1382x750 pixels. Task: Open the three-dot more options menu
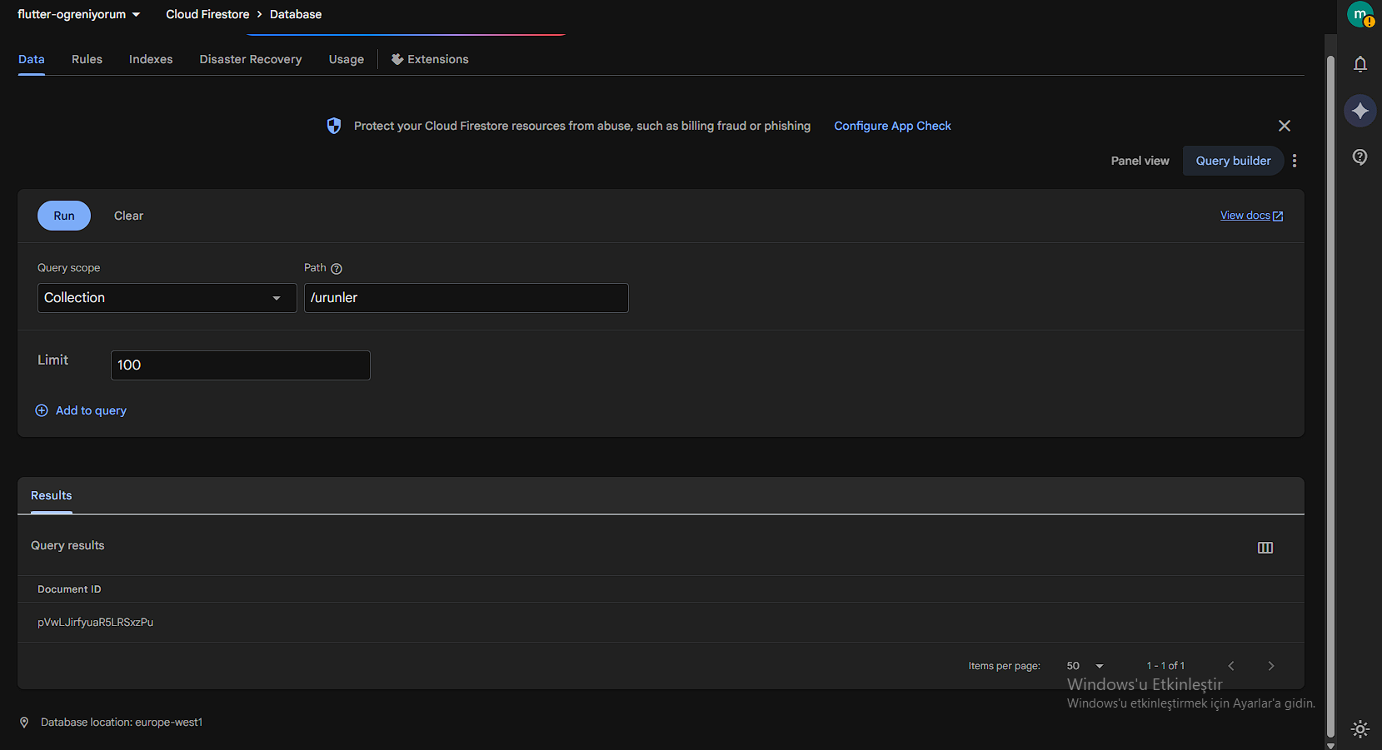pyautogui.click(x=1295, y=161)
